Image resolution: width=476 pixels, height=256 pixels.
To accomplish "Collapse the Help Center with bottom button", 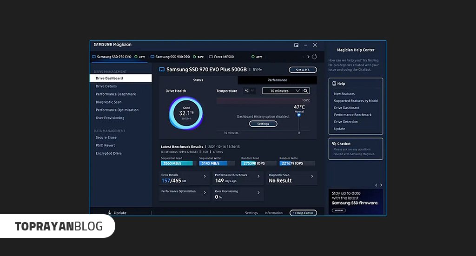I will 303,213.
